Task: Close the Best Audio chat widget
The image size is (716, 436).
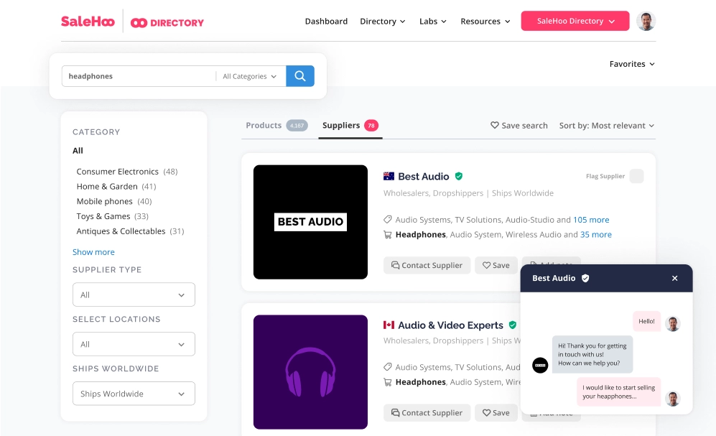Action: [674, 278]
